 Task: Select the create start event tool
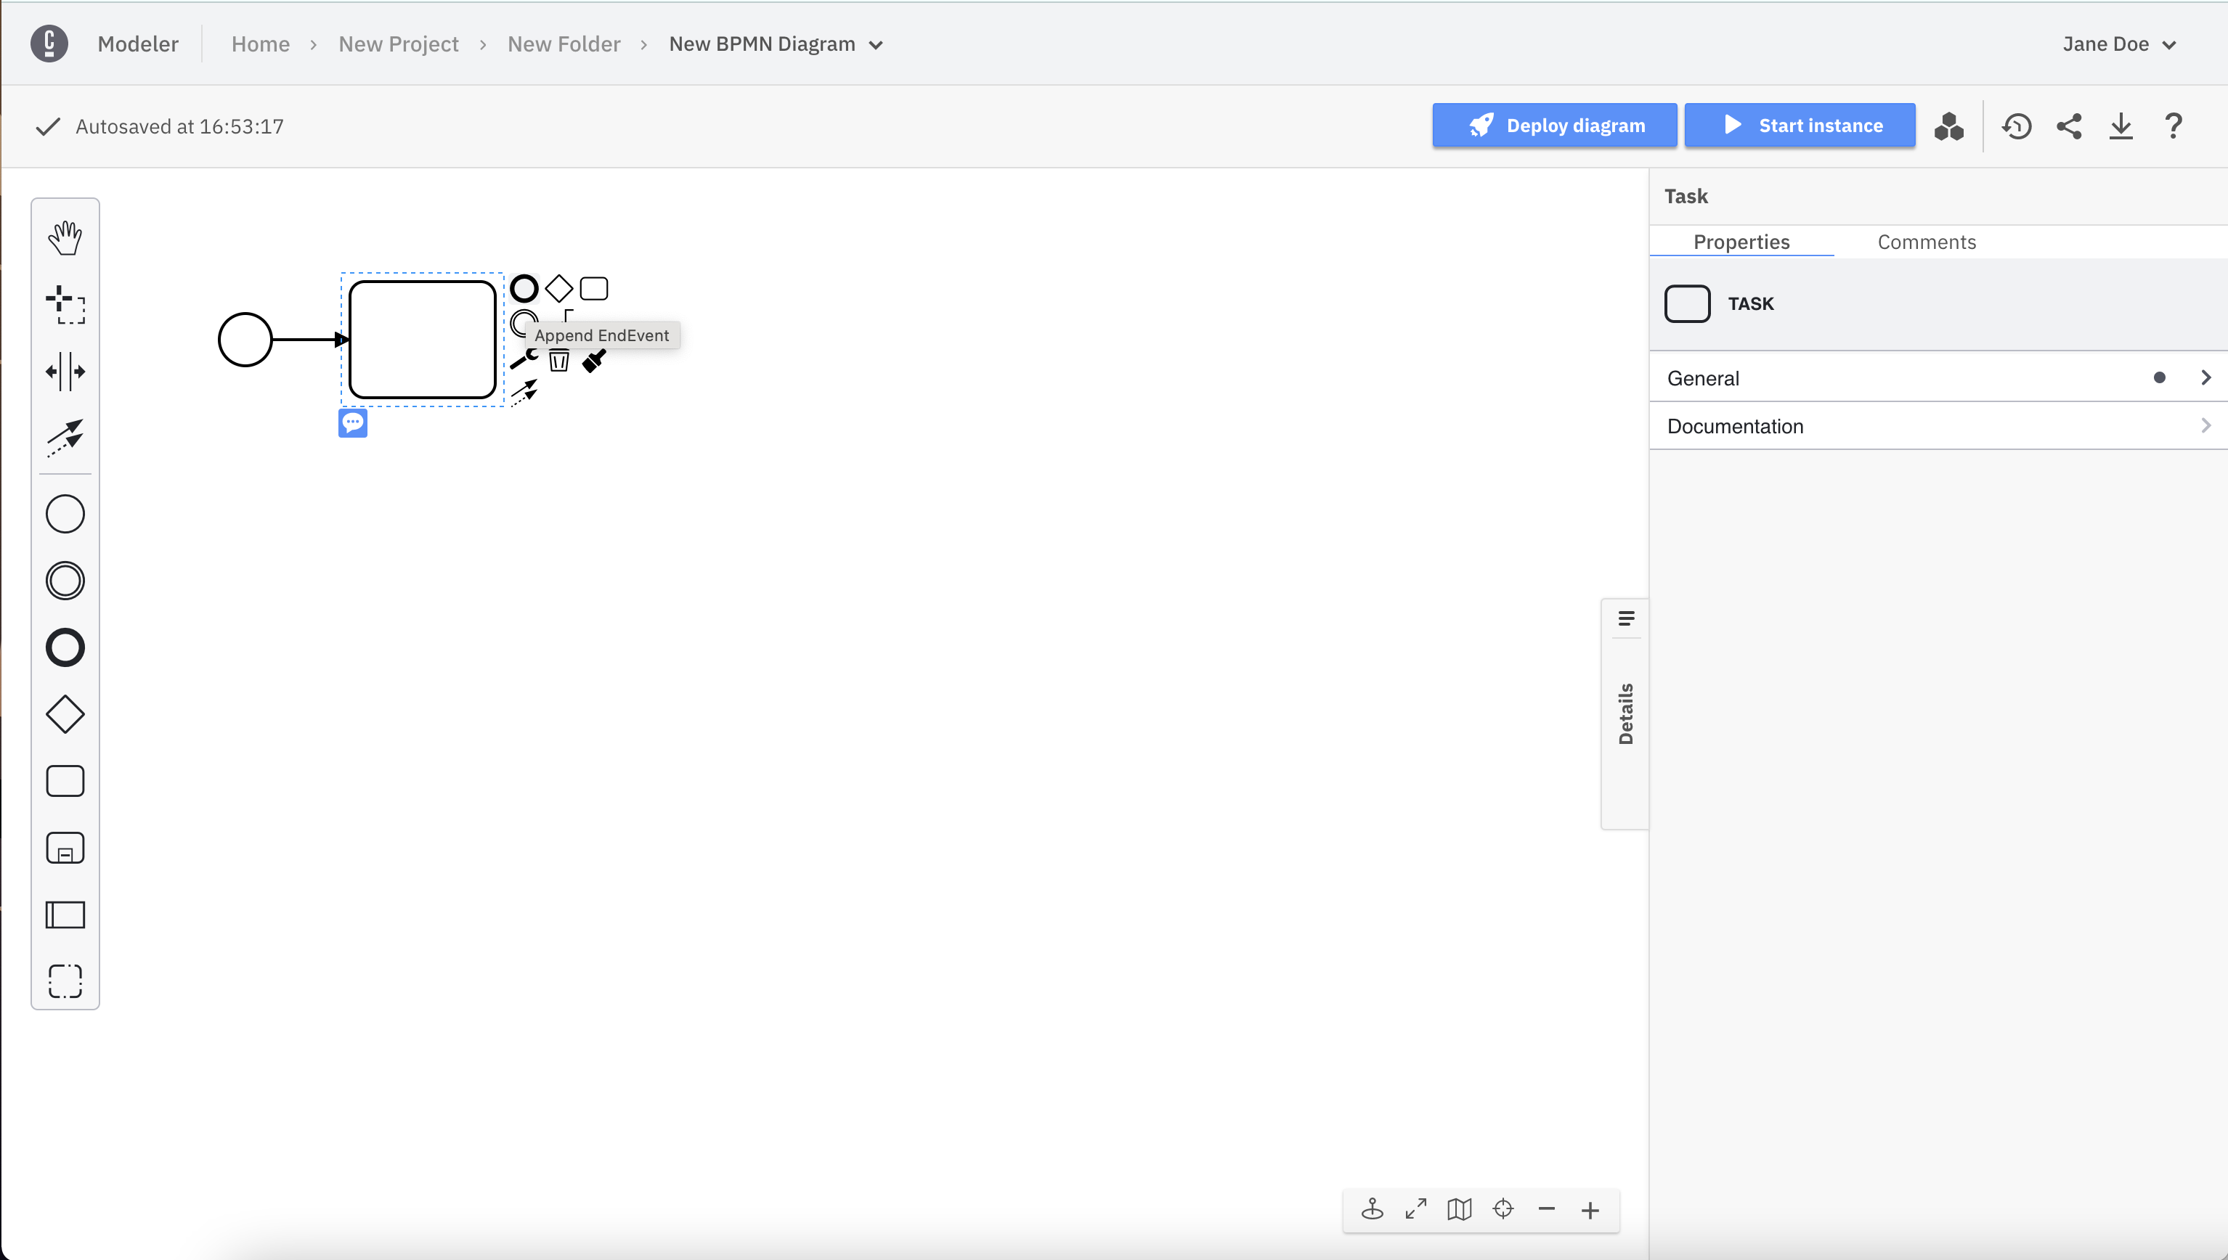pyautogui.click(x=65, y=512)
